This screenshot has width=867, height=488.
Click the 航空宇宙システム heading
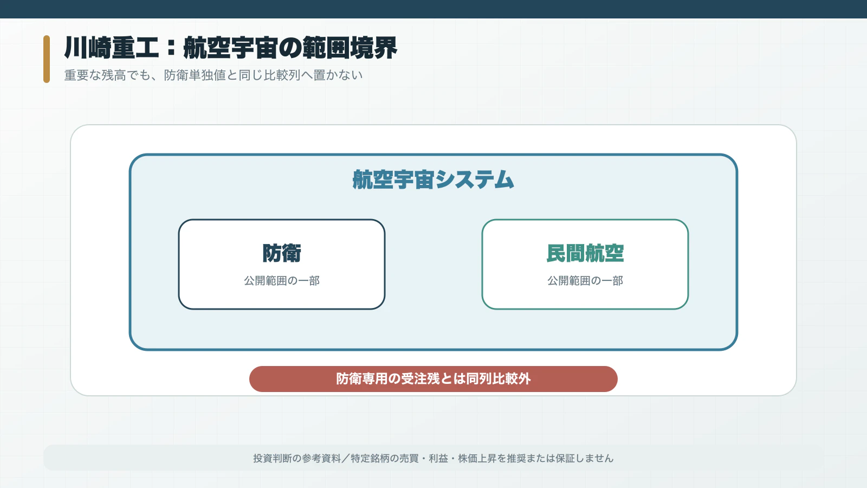coord(433,179)
